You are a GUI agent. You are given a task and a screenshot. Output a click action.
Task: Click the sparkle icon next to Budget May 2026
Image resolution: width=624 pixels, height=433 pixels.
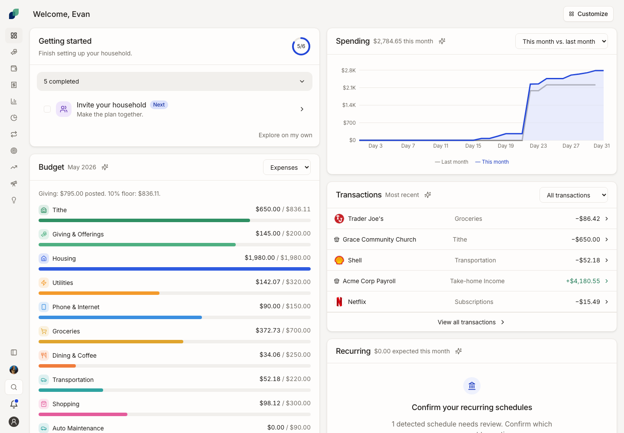105,167
